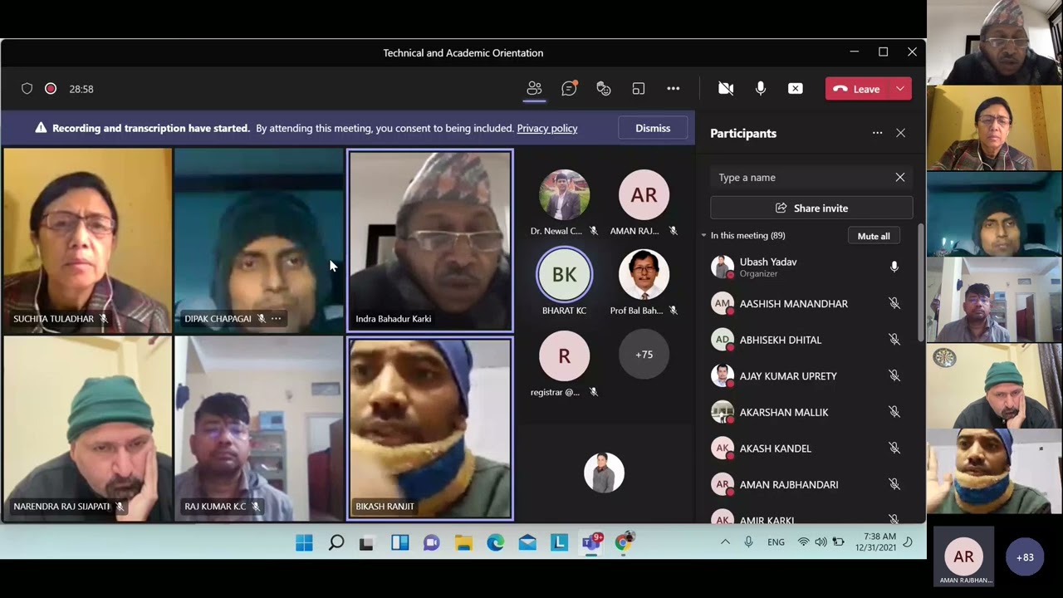Open more options on Dipak Chapagai tile
Viewport: 1063px width, 598px height.
(276, 319)
